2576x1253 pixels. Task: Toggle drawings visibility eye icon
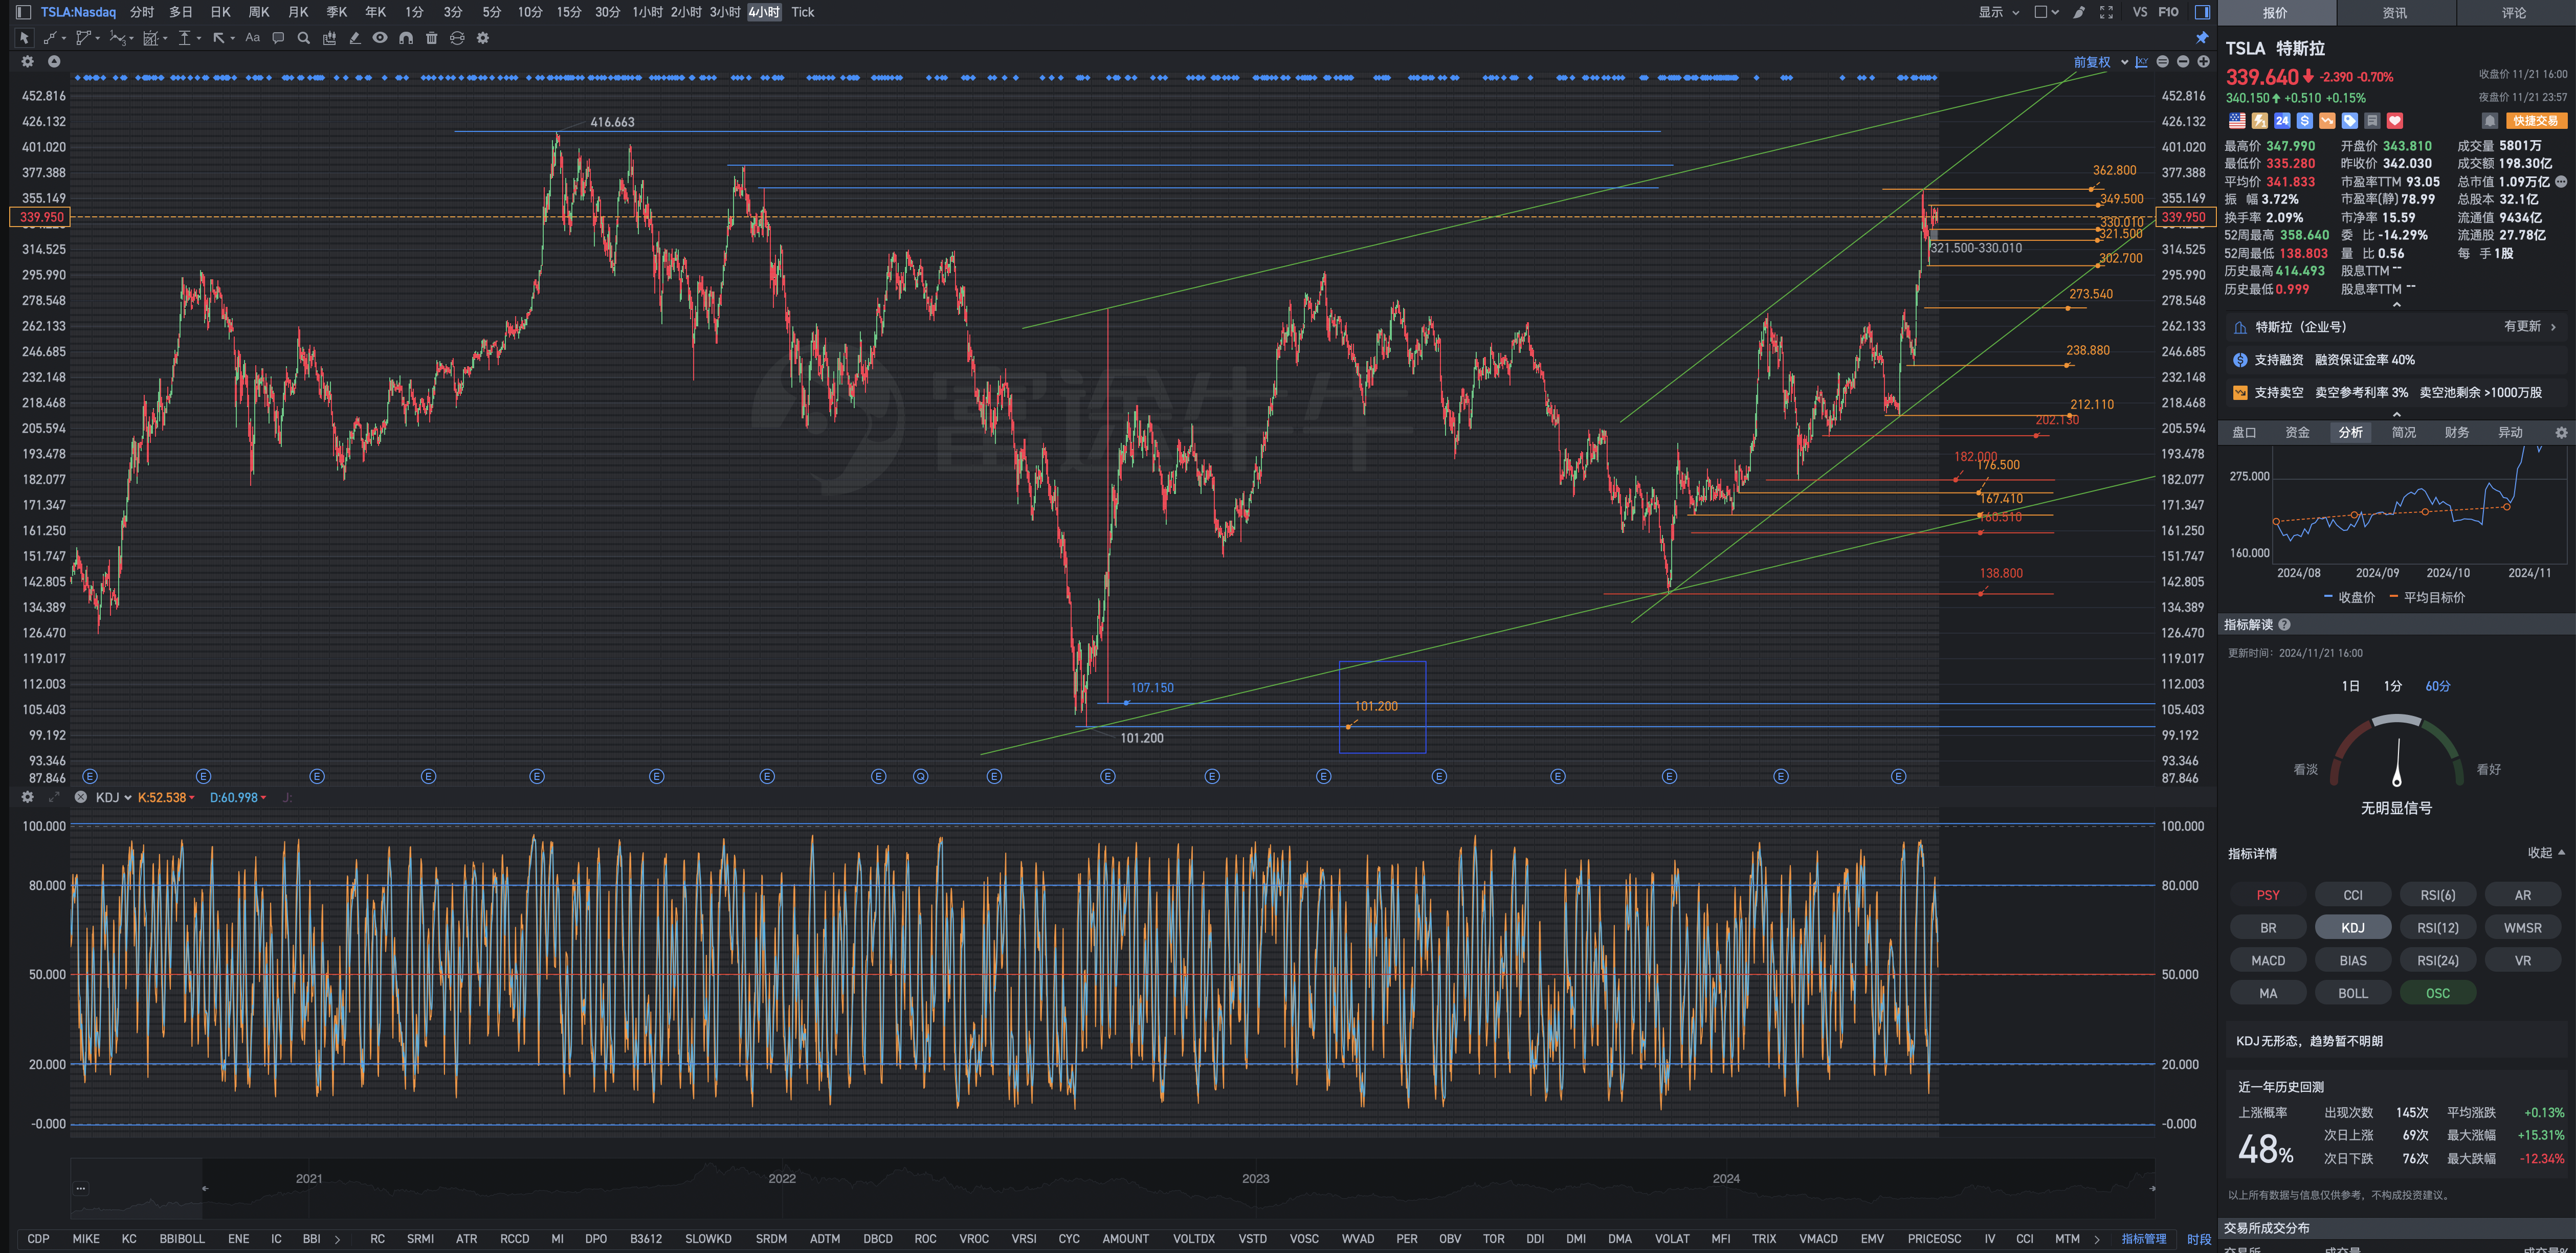[380, 38]
